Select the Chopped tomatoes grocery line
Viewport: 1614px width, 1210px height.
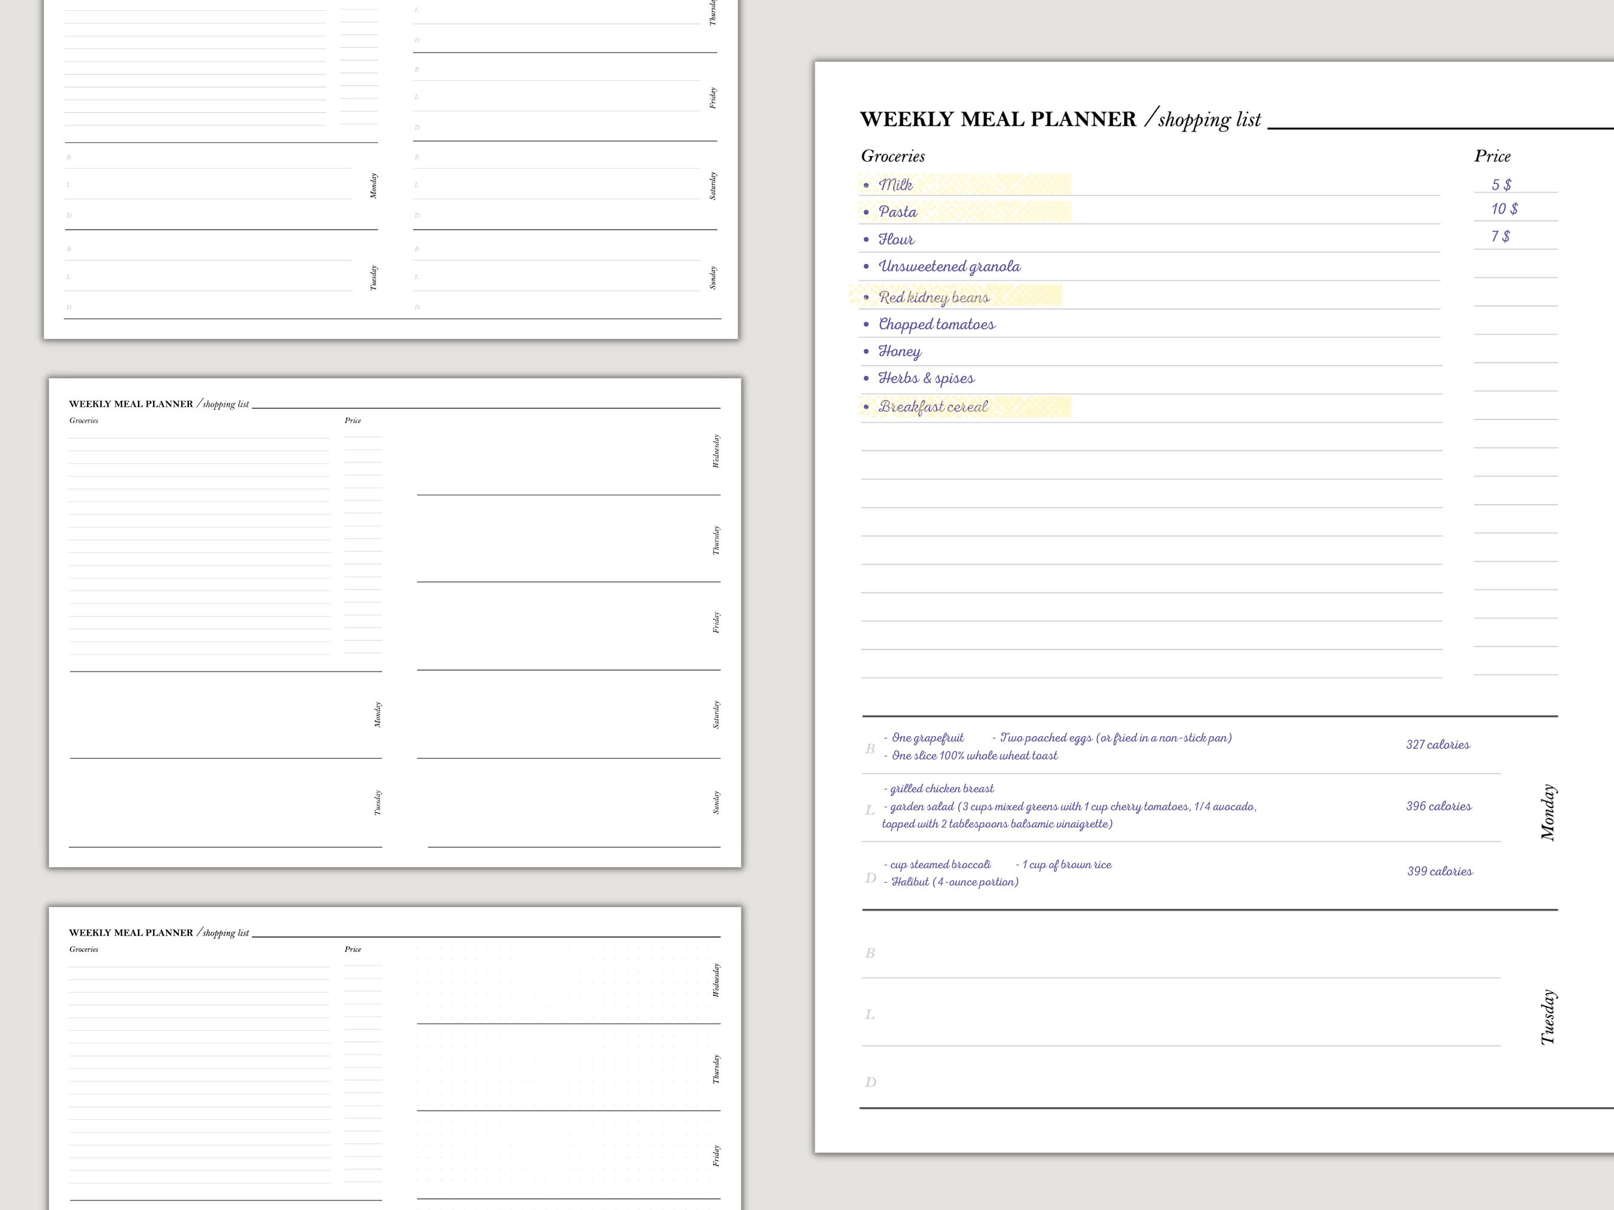936,324
